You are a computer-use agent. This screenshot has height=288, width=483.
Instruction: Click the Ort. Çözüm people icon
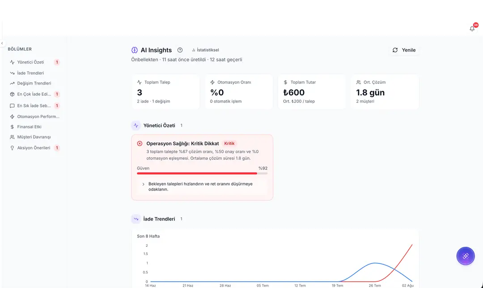(x=359, y=82)
